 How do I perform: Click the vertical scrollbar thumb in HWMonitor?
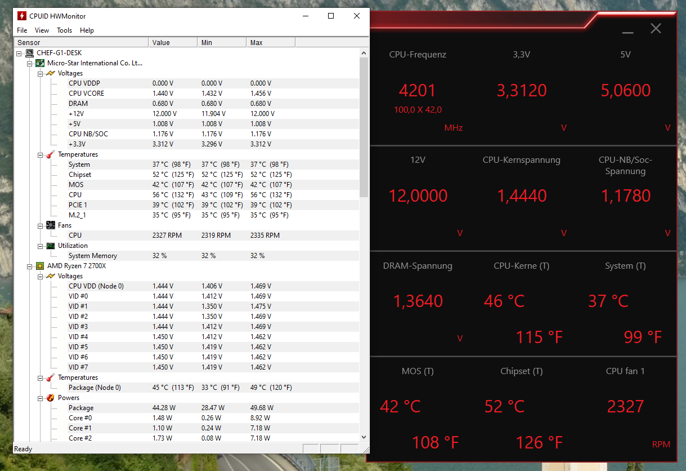tap(364, 127)
